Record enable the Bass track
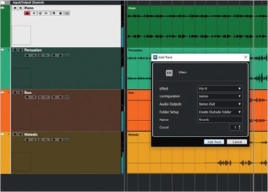The height and width of the screenshot is (192, 268). tap(27, 97)
